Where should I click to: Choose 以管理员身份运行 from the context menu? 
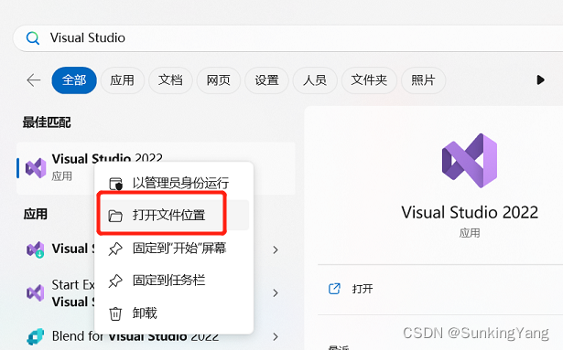pos(174,183)
